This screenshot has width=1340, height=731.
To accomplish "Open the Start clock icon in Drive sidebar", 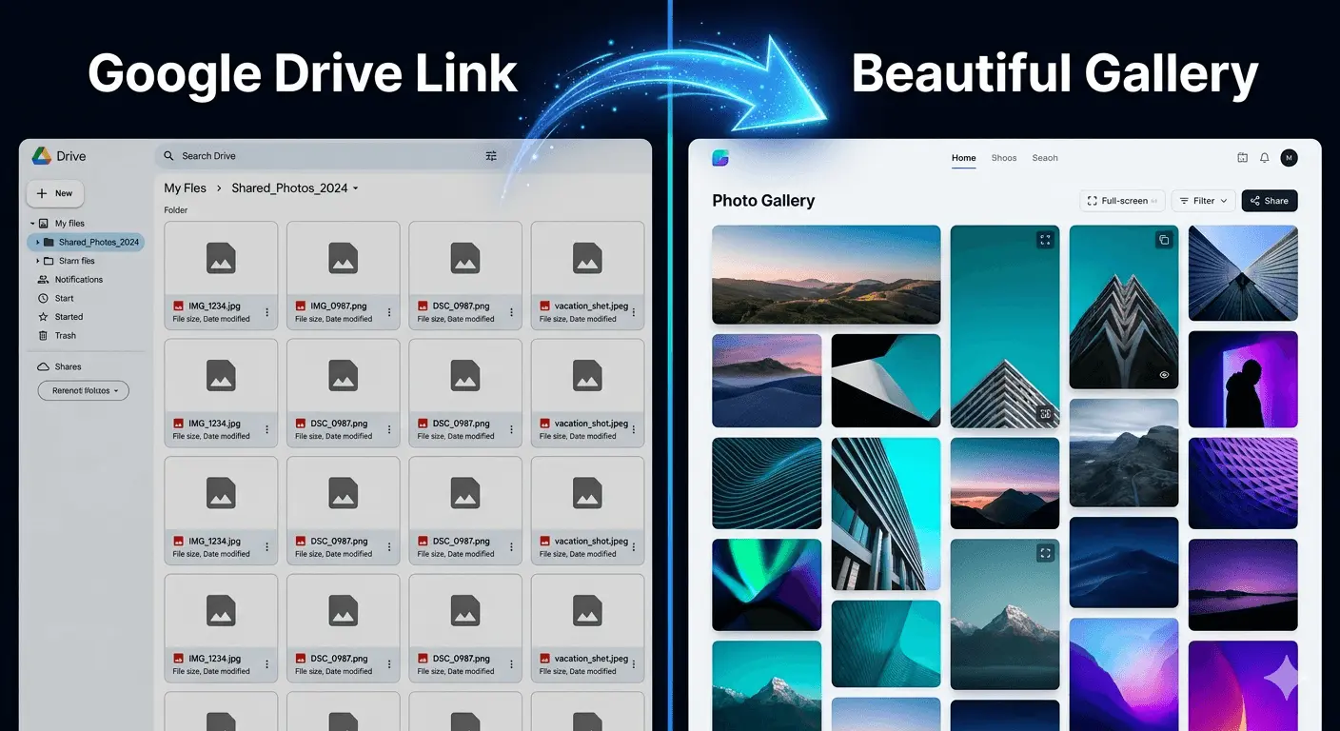I will tap(44, 299).
